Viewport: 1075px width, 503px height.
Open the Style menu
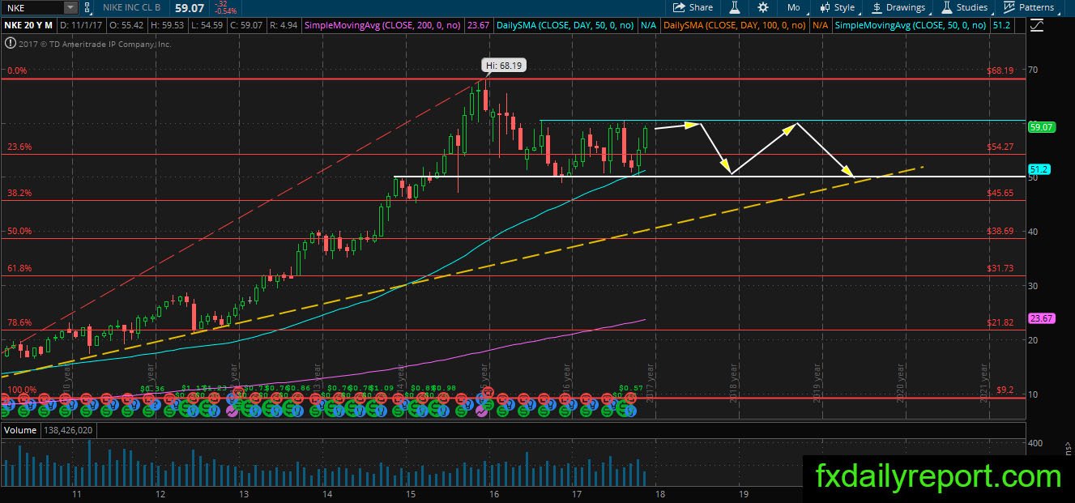837,7
